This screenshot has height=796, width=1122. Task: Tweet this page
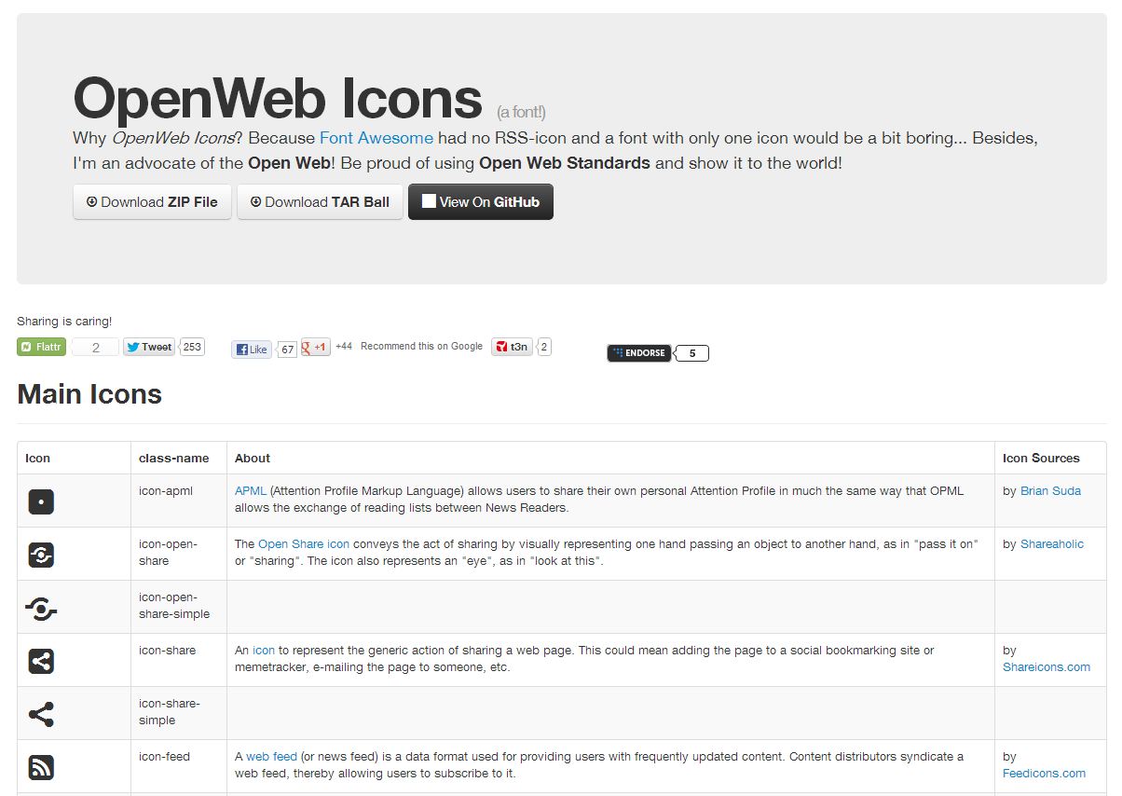tap(149, 347)
